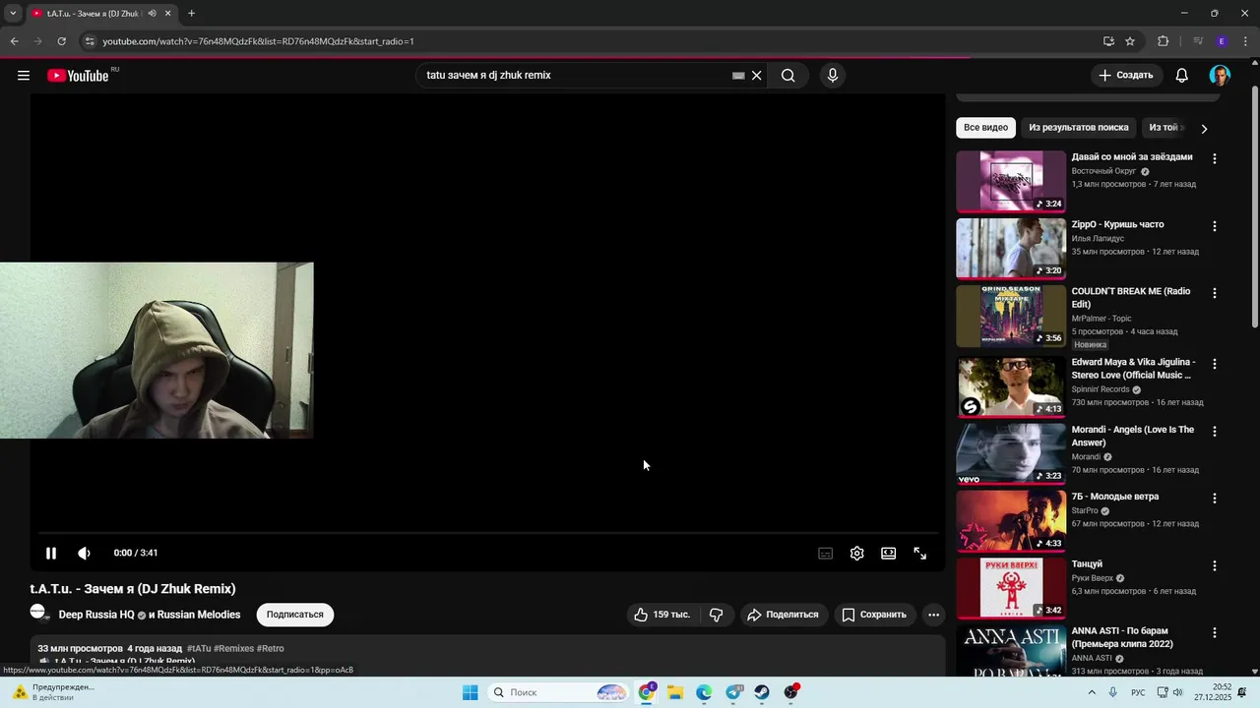Open options for Давай со мной за звёздами

point(1215,158)
